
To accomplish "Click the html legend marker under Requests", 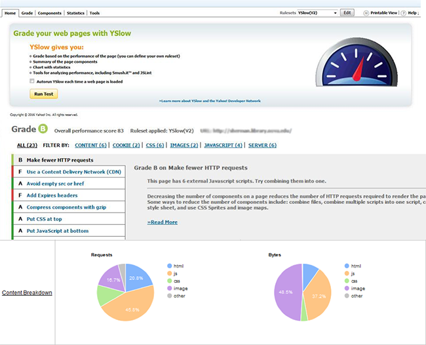I will click(171, 266).
